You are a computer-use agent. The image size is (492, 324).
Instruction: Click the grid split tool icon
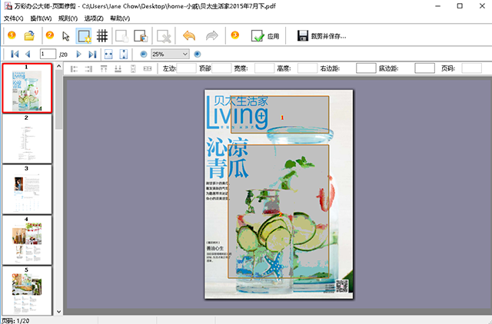[101, 35]
